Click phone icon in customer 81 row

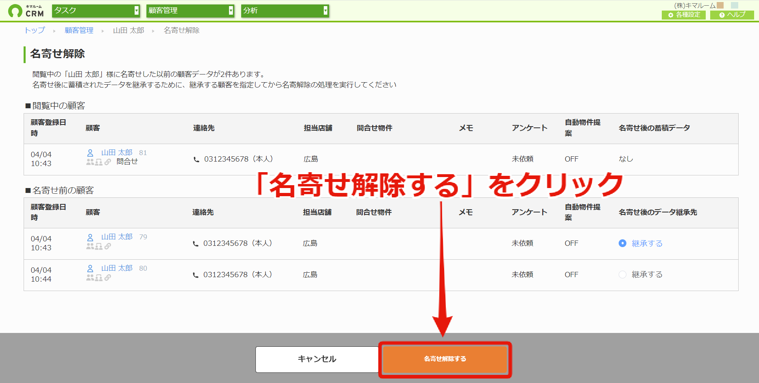tap(196, 160)
